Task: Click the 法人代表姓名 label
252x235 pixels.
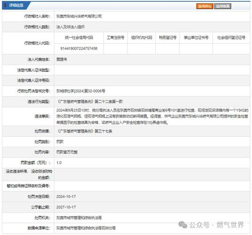Action: pos(39,59)
